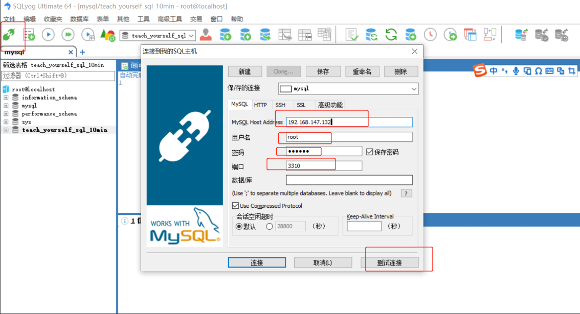Click the ? help button beside database hint

(406, 193)
